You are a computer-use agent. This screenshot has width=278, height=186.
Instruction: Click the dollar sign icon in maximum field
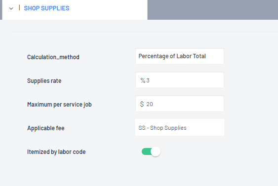tap(142, 104)
